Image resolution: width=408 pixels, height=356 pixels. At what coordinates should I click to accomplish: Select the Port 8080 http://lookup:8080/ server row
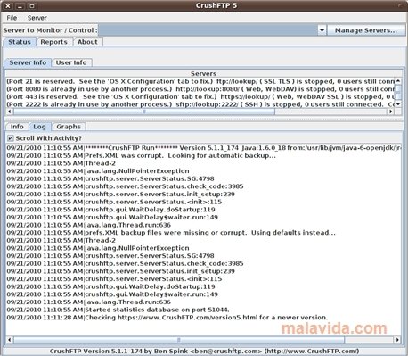[x=200, y=89]
